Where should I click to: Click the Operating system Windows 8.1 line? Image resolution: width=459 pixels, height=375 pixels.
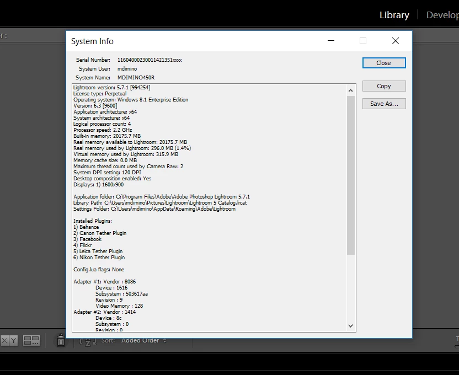point(131,100)
